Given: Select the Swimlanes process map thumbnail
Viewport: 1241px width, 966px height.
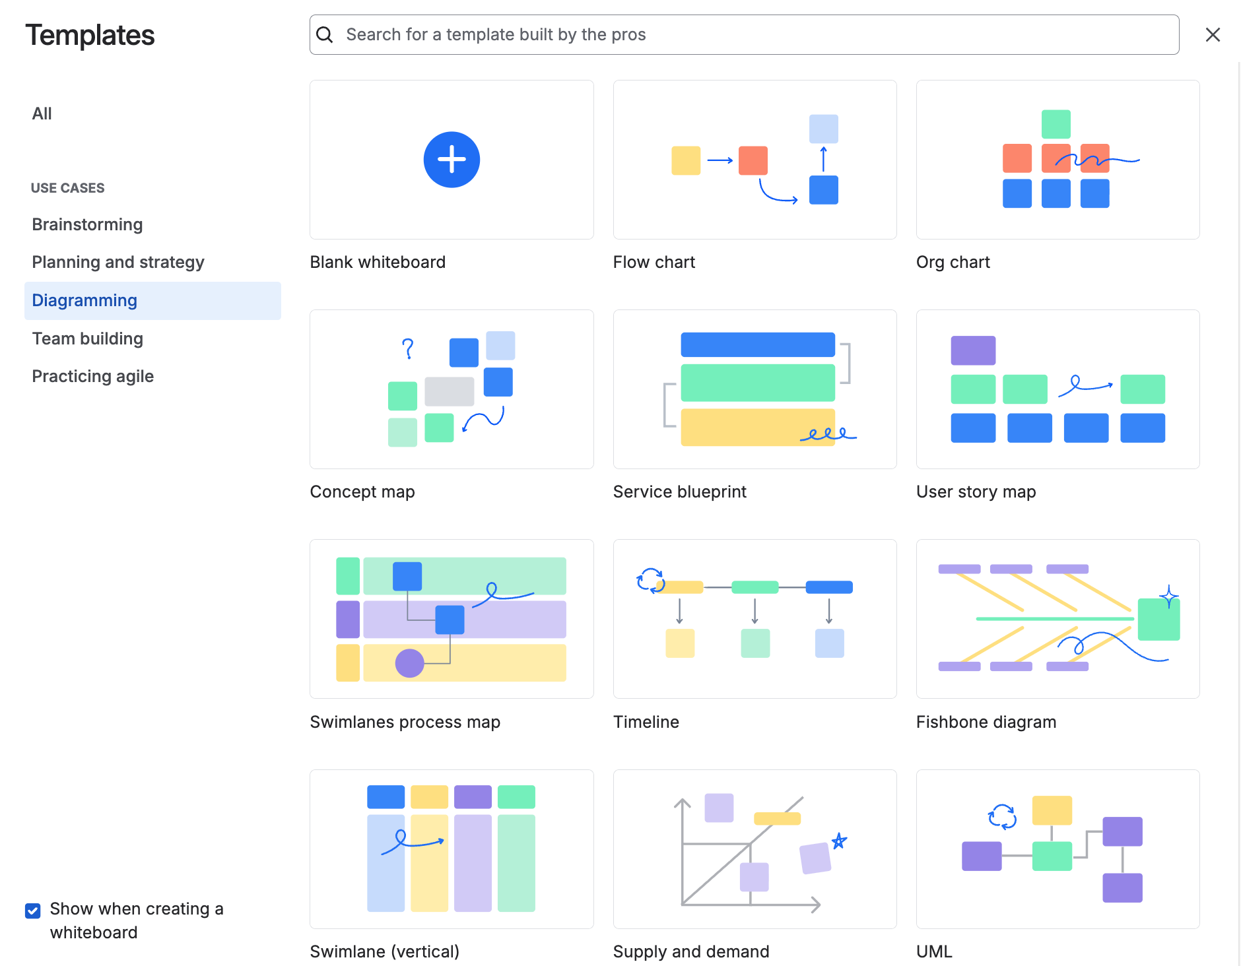Looking at the screenshot, I should 452,619.
